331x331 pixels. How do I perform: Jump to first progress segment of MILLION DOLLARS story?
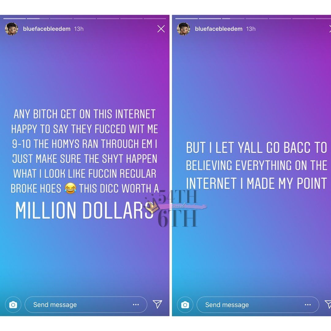click(15, 19)
